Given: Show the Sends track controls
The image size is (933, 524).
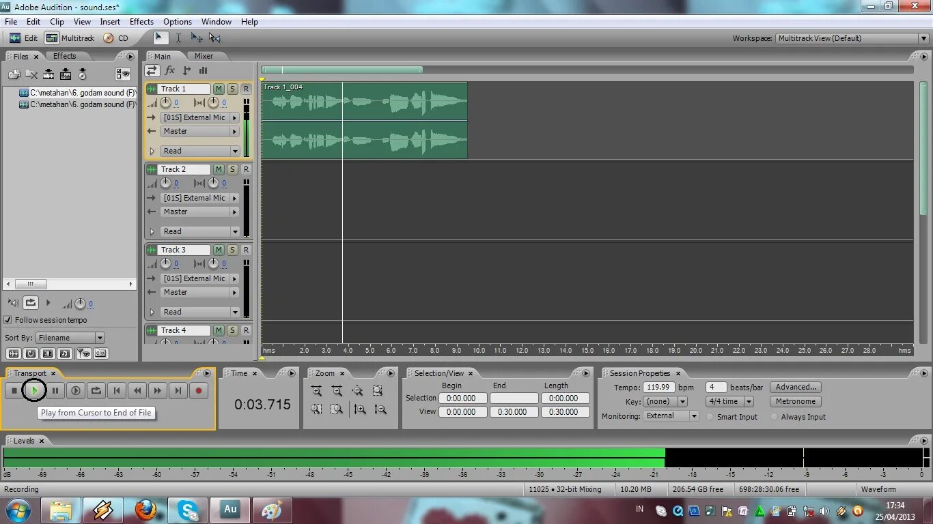Looking at the screenshot, I should pos(186,70).
